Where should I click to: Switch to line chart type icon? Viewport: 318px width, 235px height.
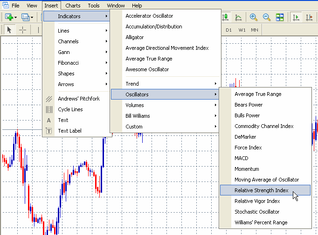click(238, 17)
